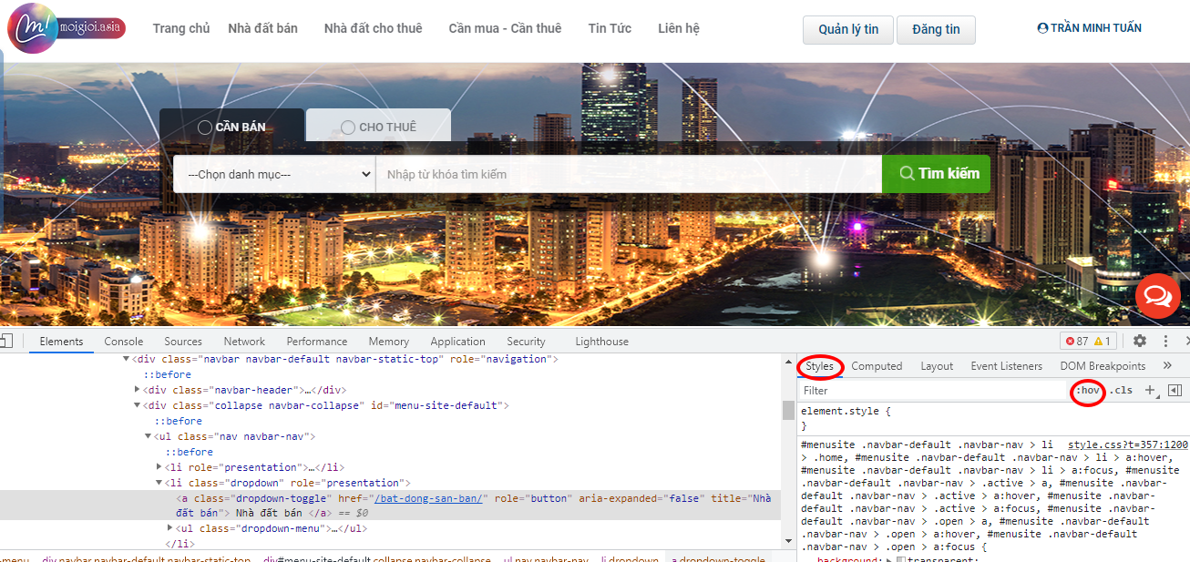Image resolution: width=1190 pixels, height=562 pixels.
Task: Open the Chọn danh mục dropdown
Action: tap(274, 174)
